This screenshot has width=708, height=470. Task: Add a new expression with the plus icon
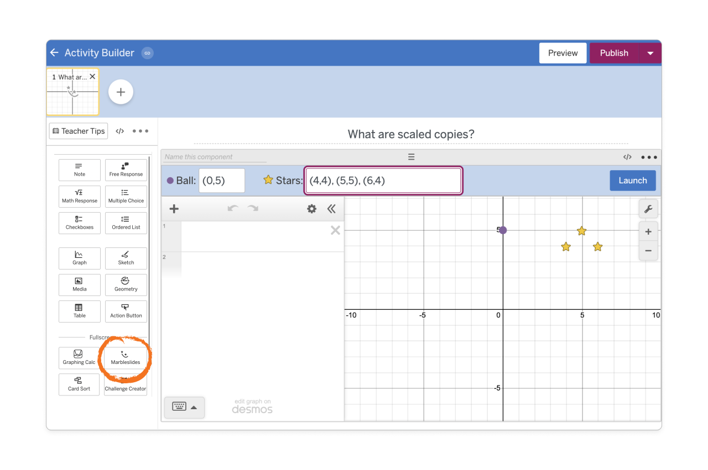[x=174, y=209]
